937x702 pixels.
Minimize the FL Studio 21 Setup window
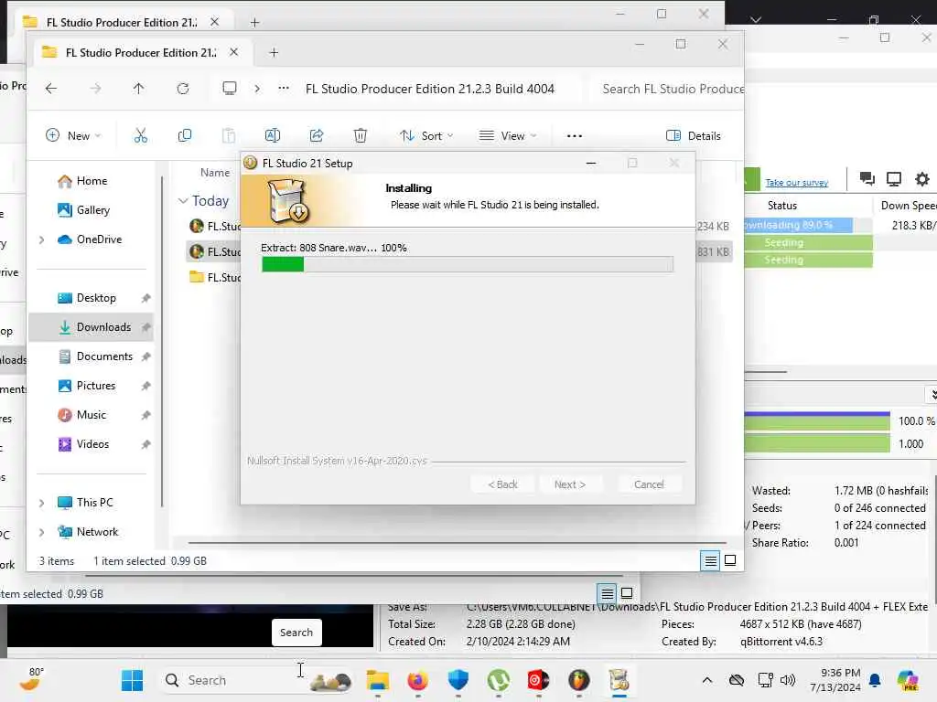click(x=591, y=163)
